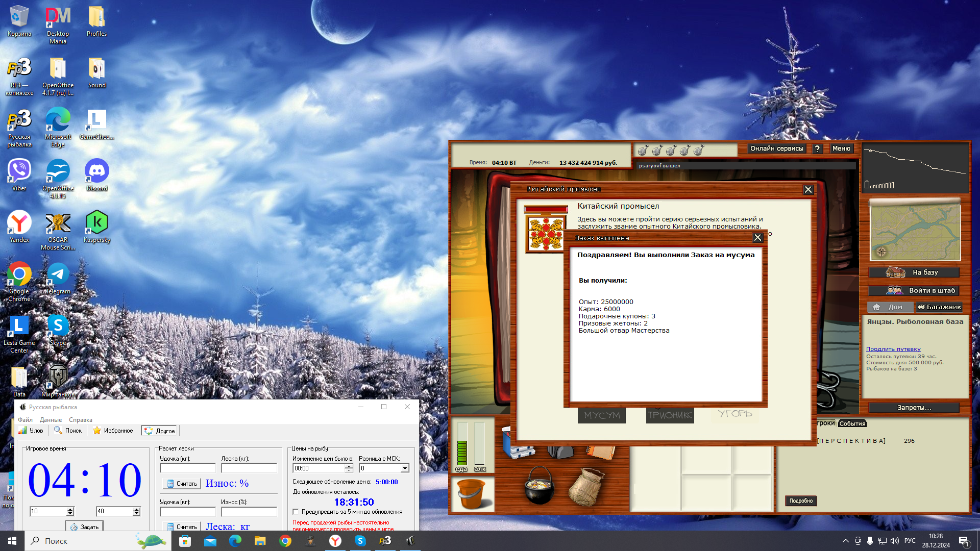The height and width of the screenshot is (551, 980).
Task: Open Skype from the taskbar
Action: click(x=360, y=541)
